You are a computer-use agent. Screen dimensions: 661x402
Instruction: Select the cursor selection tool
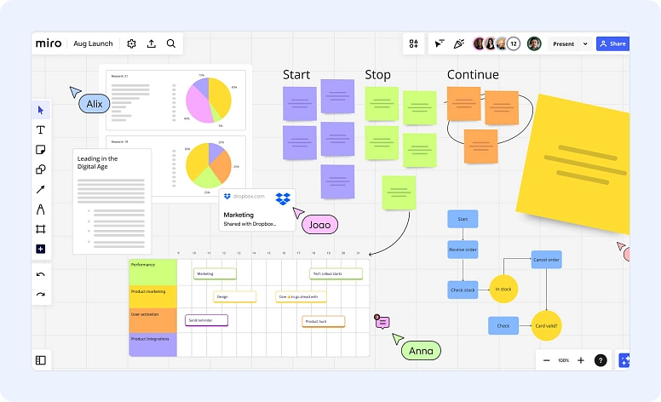click(41, 110)
